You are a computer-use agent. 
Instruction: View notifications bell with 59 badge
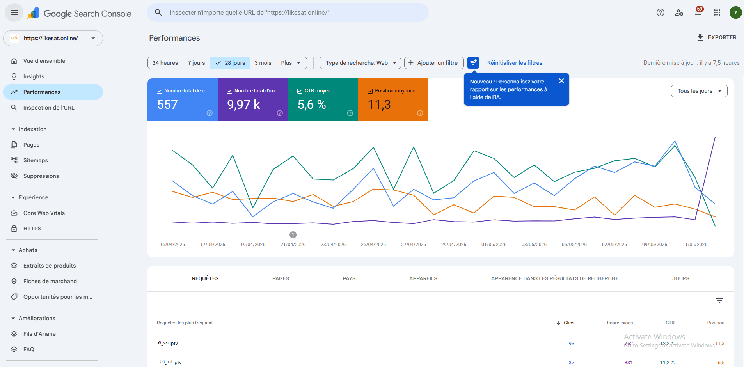click(698, 12)
